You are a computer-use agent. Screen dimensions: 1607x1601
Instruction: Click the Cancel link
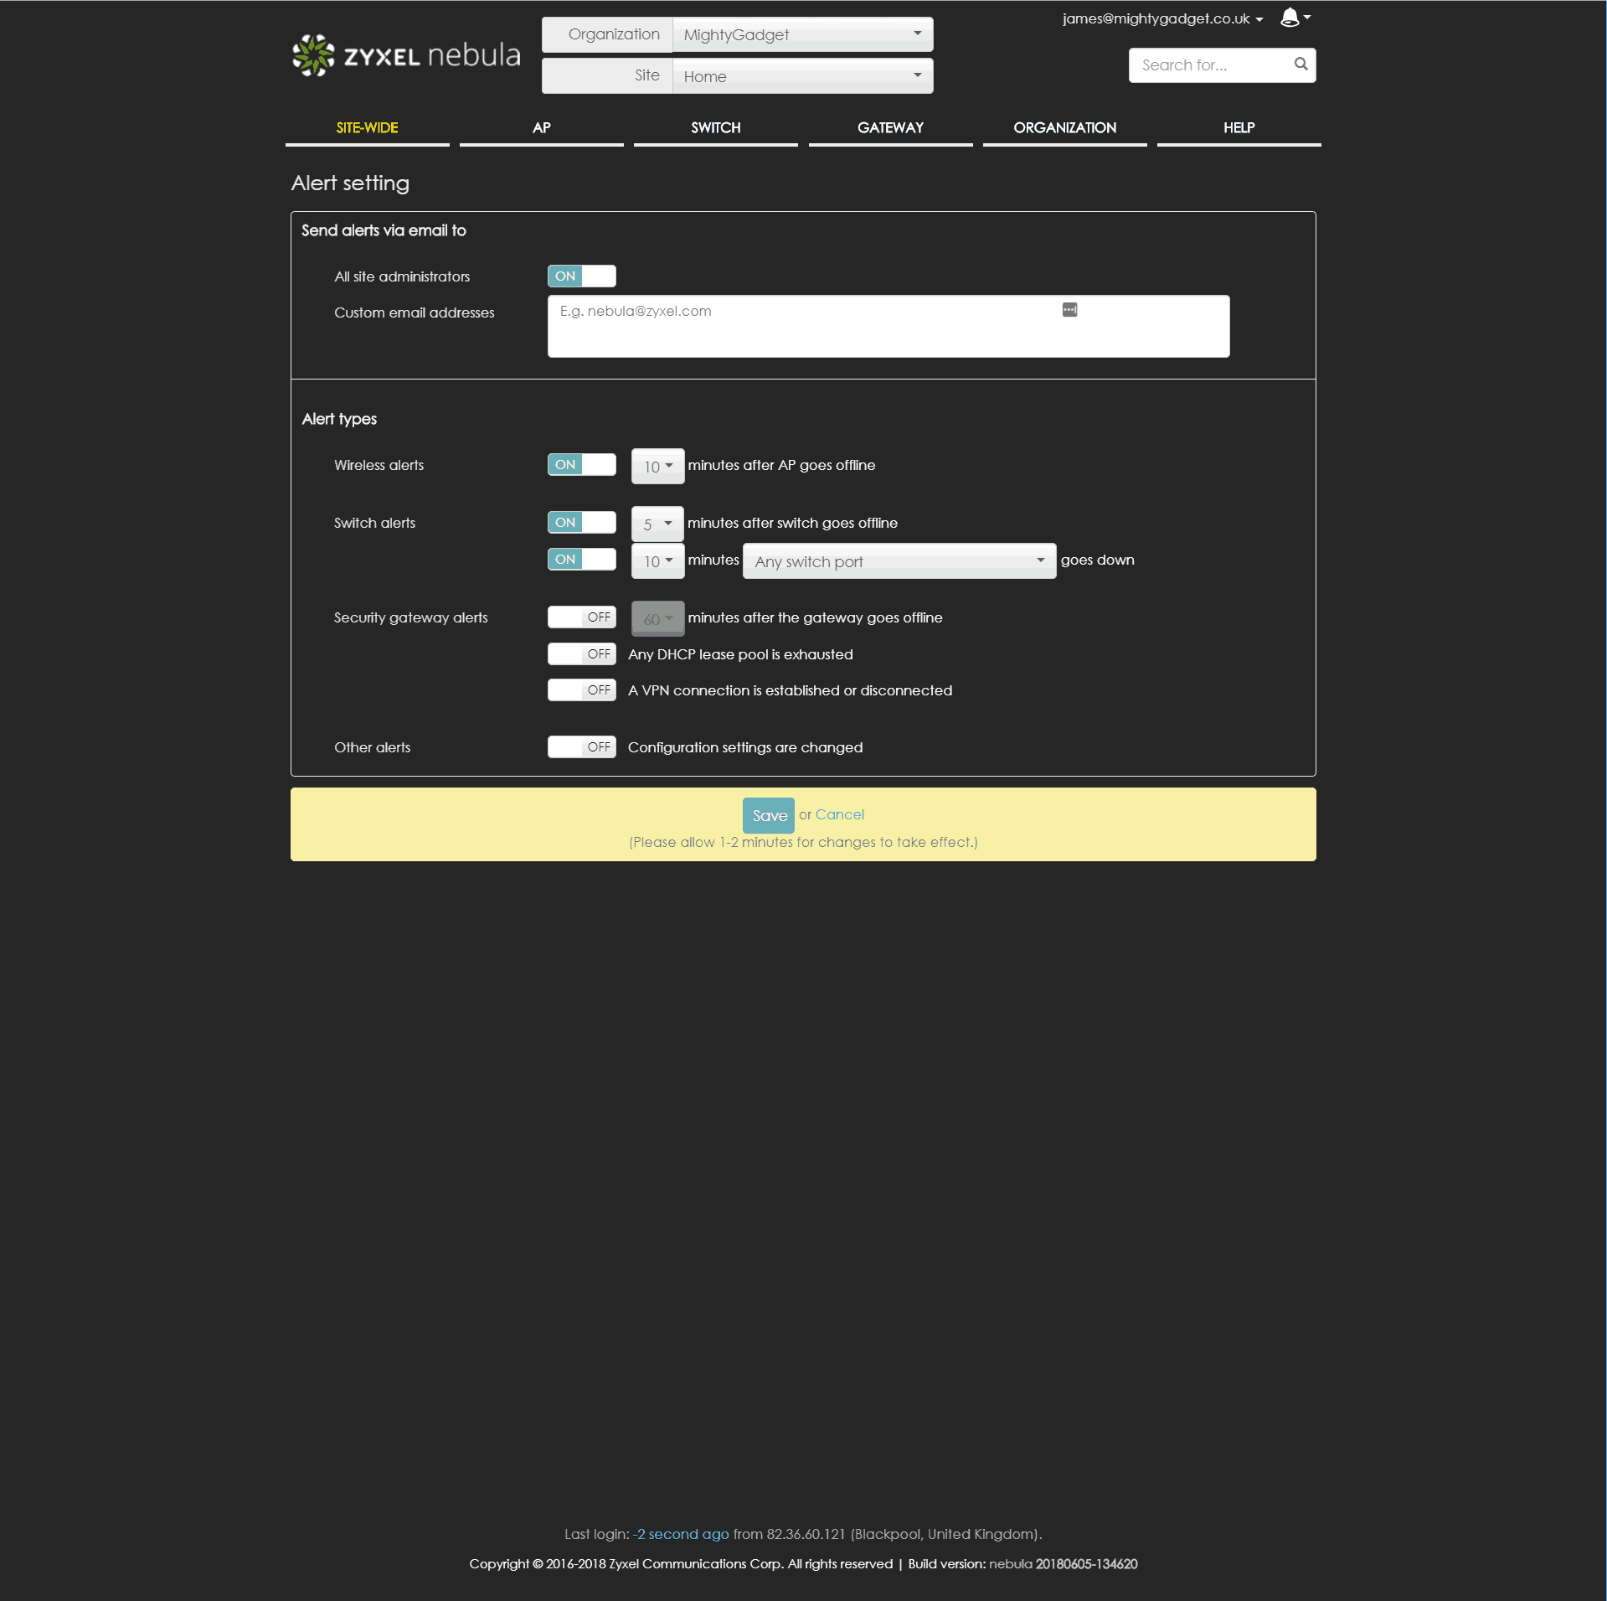point(839,814)
